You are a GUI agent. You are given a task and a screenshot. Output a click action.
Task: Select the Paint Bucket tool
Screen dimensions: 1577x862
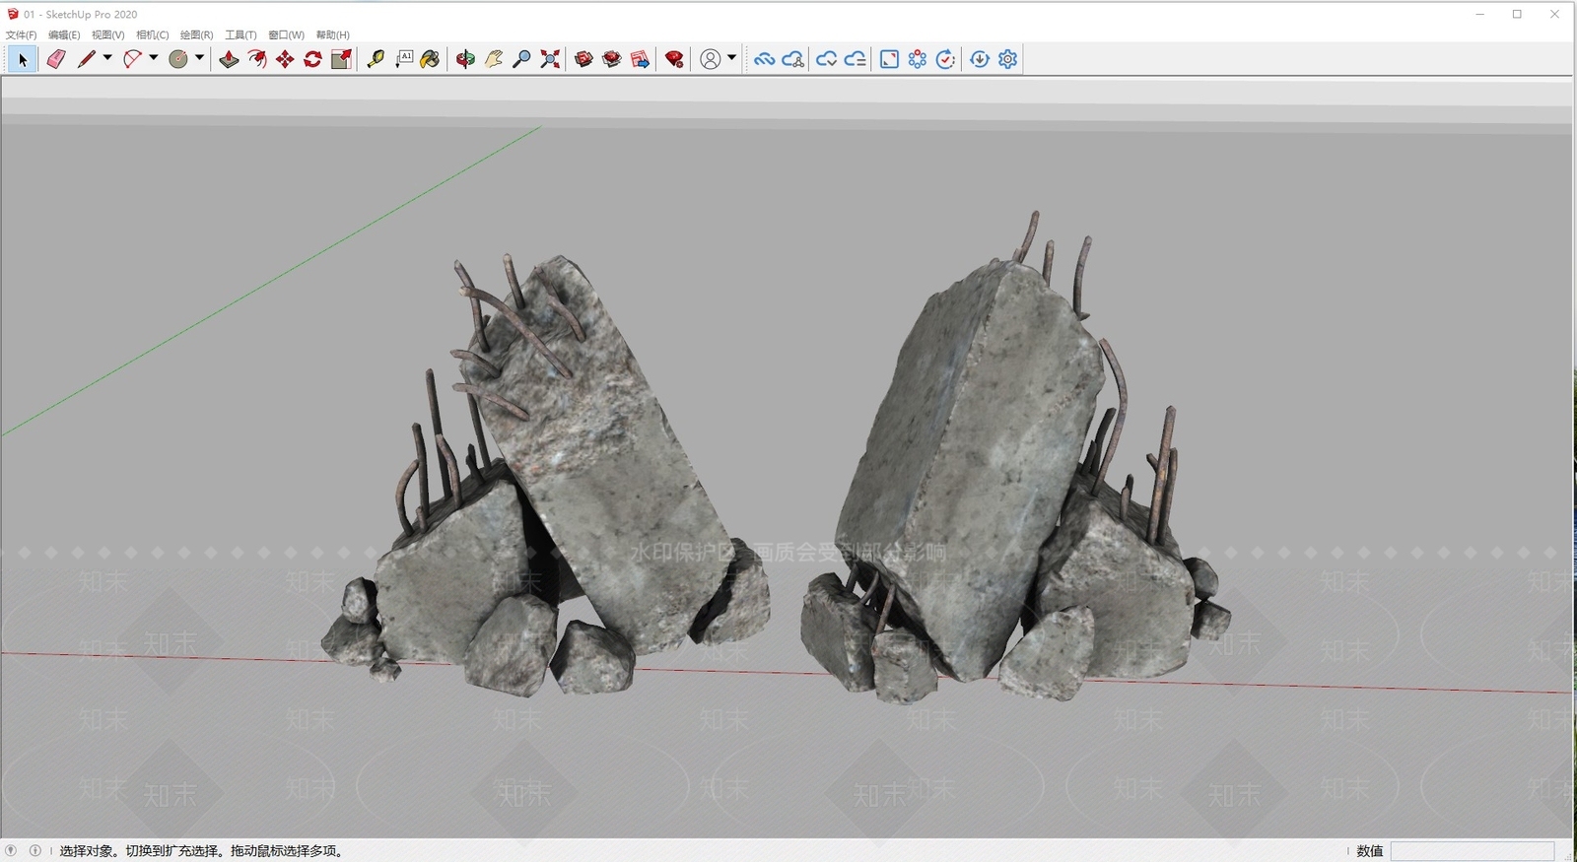430,59
